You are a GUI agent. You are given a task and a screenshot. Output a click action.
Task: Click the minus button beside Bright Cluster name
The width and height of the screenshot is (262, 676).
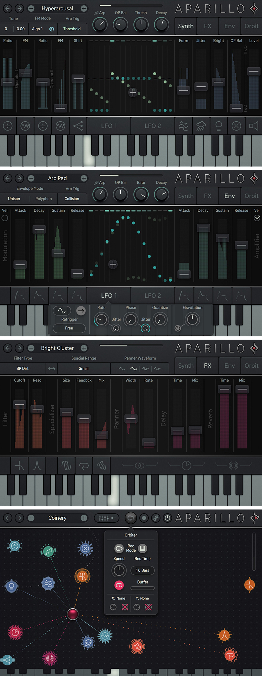tap(31, 348)
